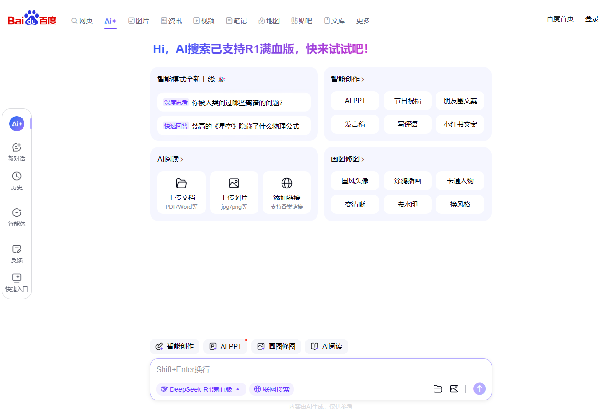Enable 画图修图 mode above the input
The image size is (610, 412).
[x=276, y=346]
